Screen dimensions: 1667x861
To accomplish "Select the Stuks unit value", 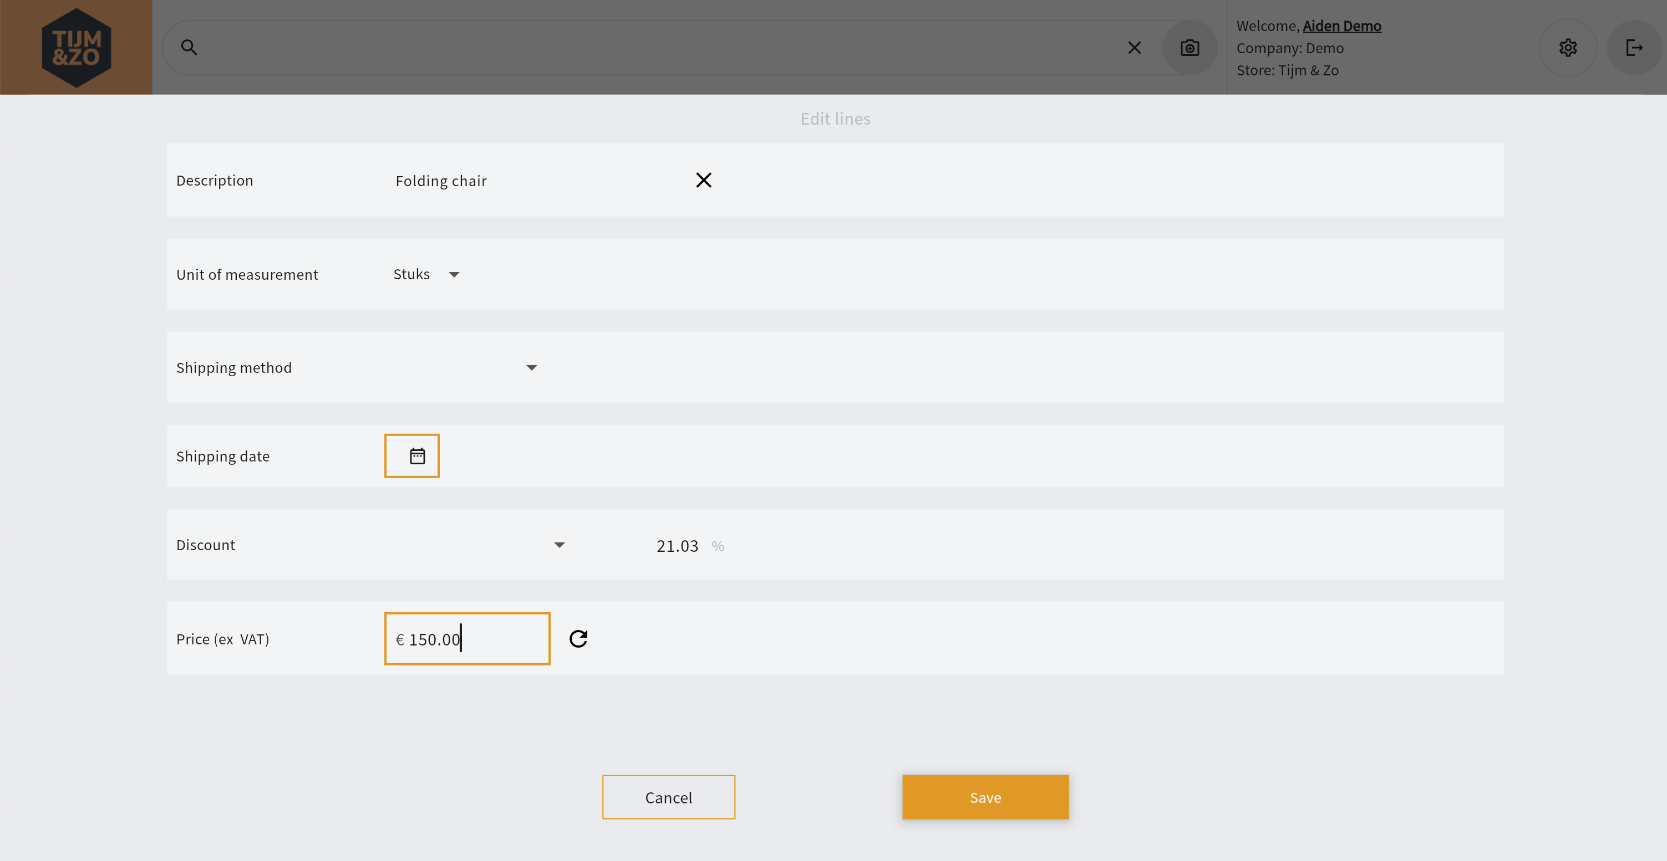I will [411, 275].
